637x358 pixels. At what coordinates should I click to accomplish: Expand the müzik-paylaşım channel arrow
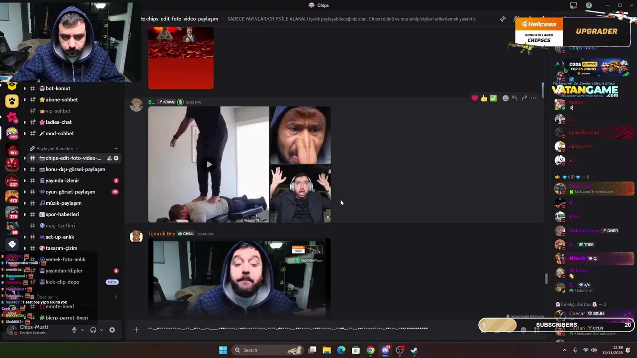coord(24,203)
